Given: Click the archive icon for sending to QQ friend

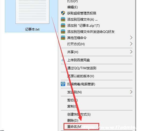Looking at the screenshot, I should pos(63,32).
